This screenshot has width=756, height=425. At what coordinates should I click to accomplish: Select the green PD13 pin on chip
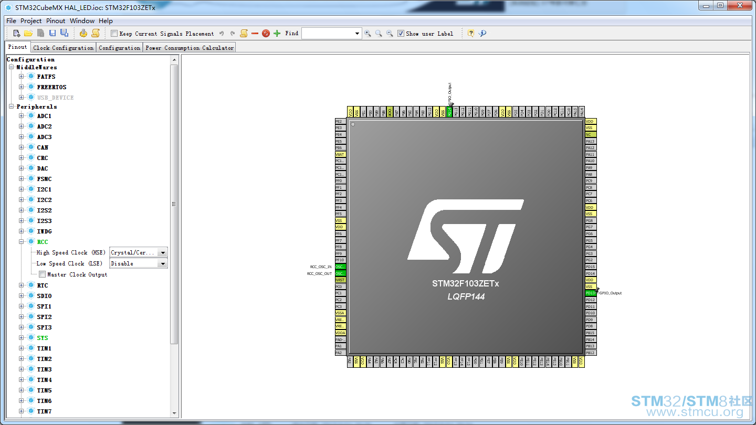click(x=591, y=293)
